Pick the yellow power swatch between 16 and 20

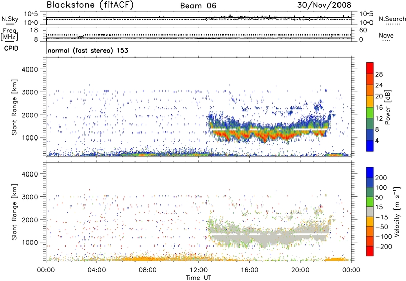click(x=370, y=101)
